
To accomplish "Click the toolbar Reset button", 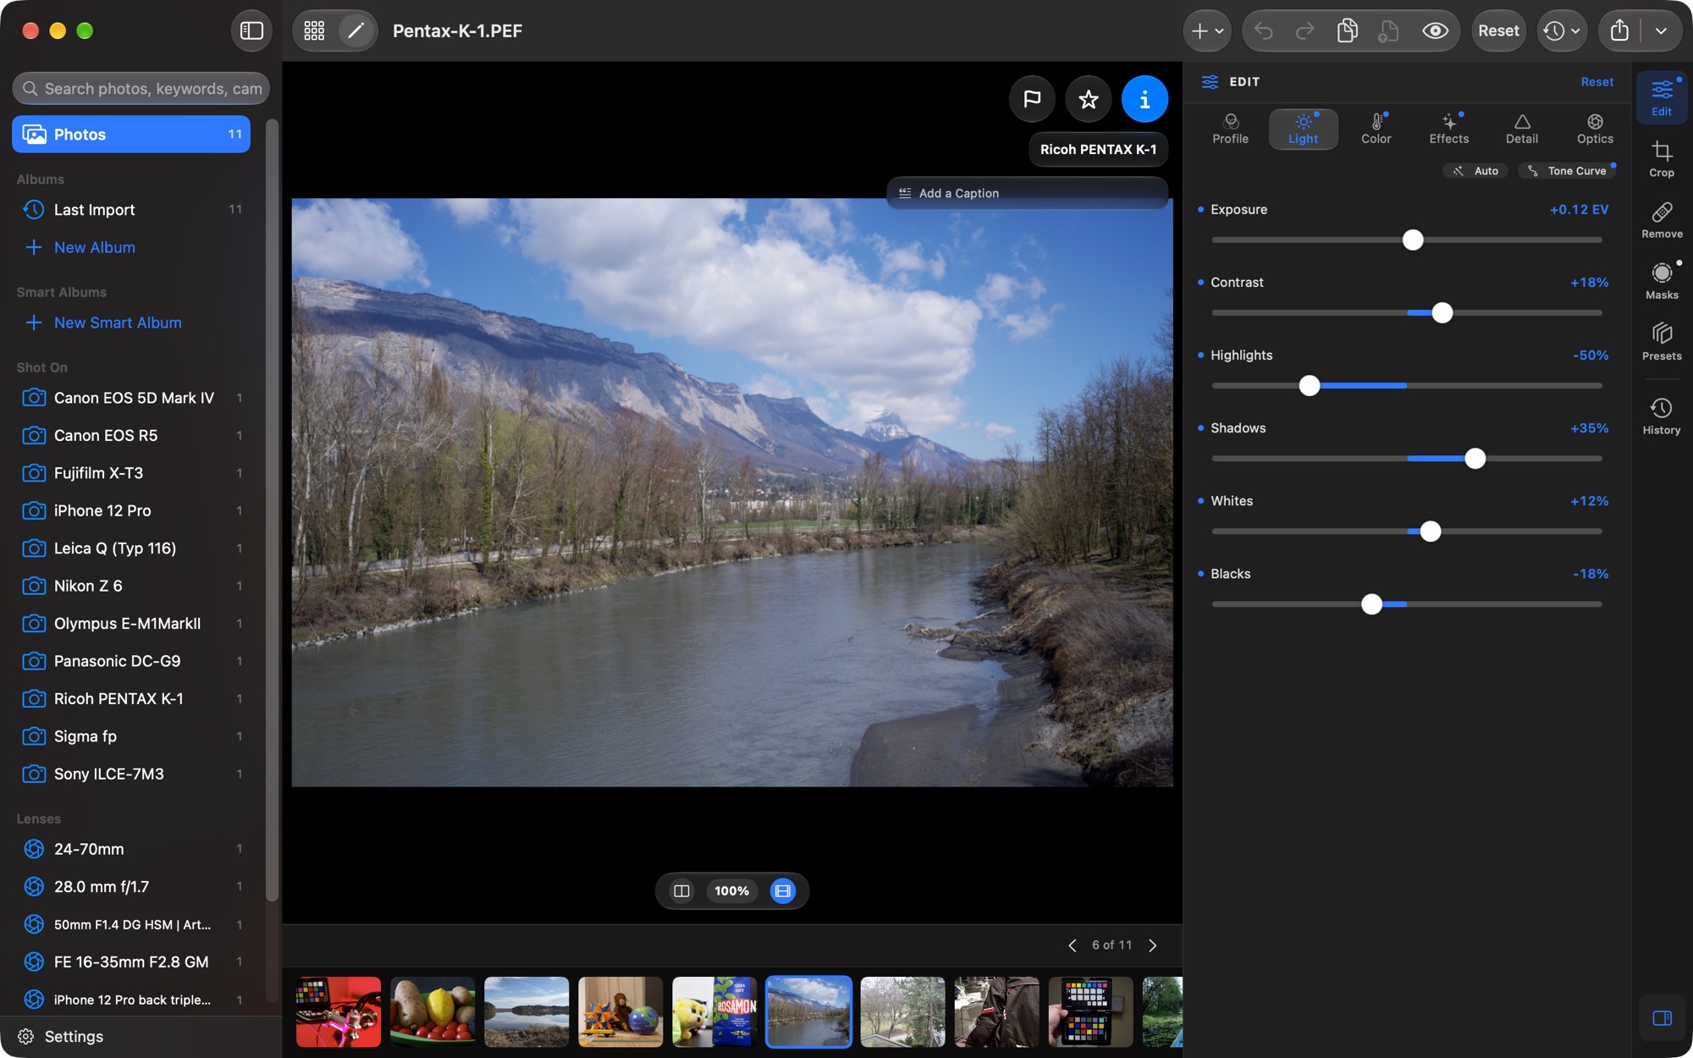I will (1498, 30).
